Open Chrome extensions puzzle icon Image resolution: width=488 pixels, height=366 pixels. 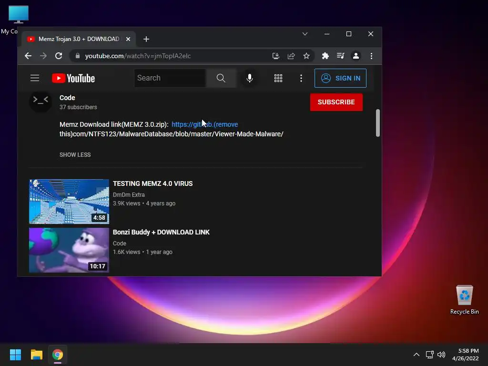325,56
